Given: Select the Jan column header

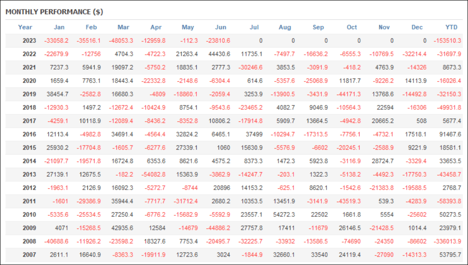Looking at the screenshot, I should tap(59, 27).
